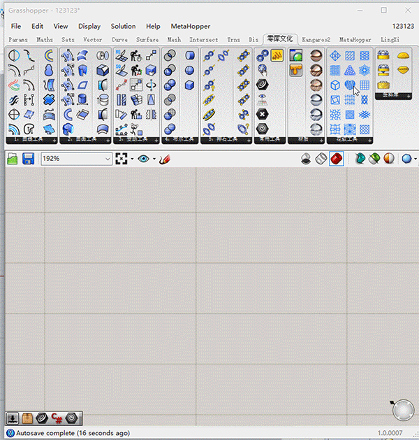The width and height of the screenshot is (419, 440).
Task: Switch to wireframe preview mode
Action: [321, 159]
